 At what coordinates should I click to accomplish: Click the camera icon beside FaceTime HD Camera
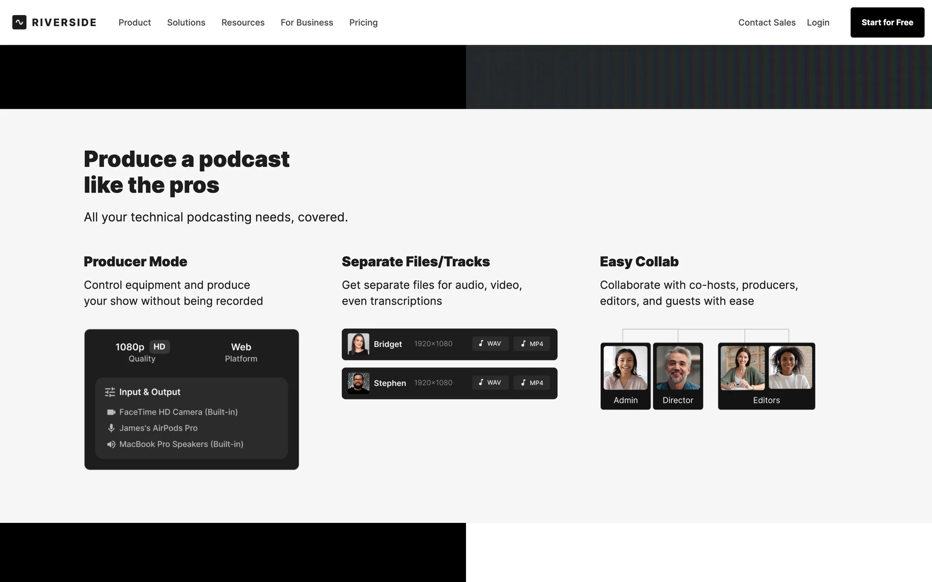[x=111, y=412]
